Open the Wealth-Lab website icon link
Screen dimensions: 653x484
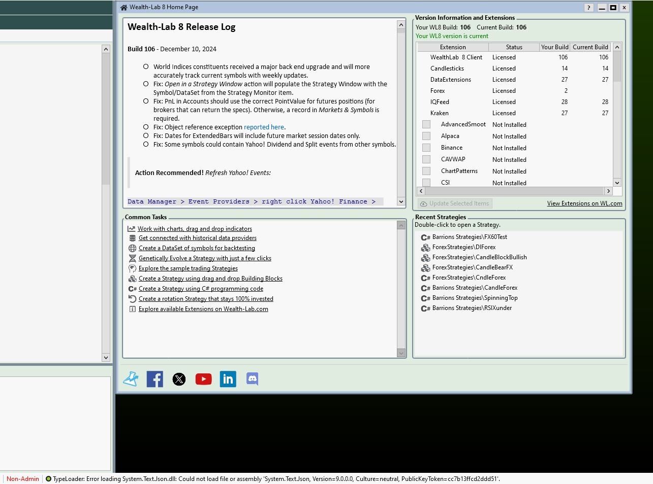131,379
